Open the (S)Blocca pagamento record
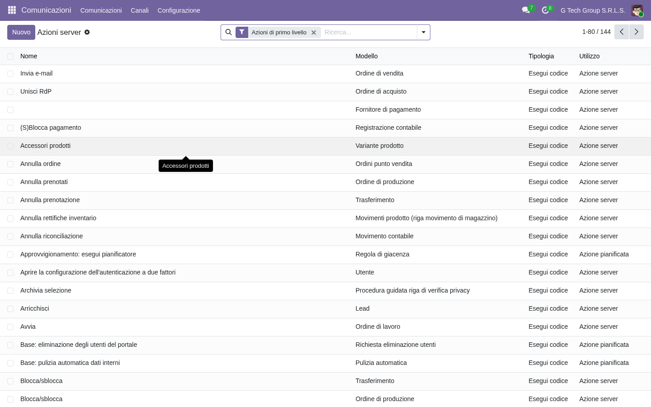Image resolution: width=651 pixels, height=407 pixels. coord(51,128)
